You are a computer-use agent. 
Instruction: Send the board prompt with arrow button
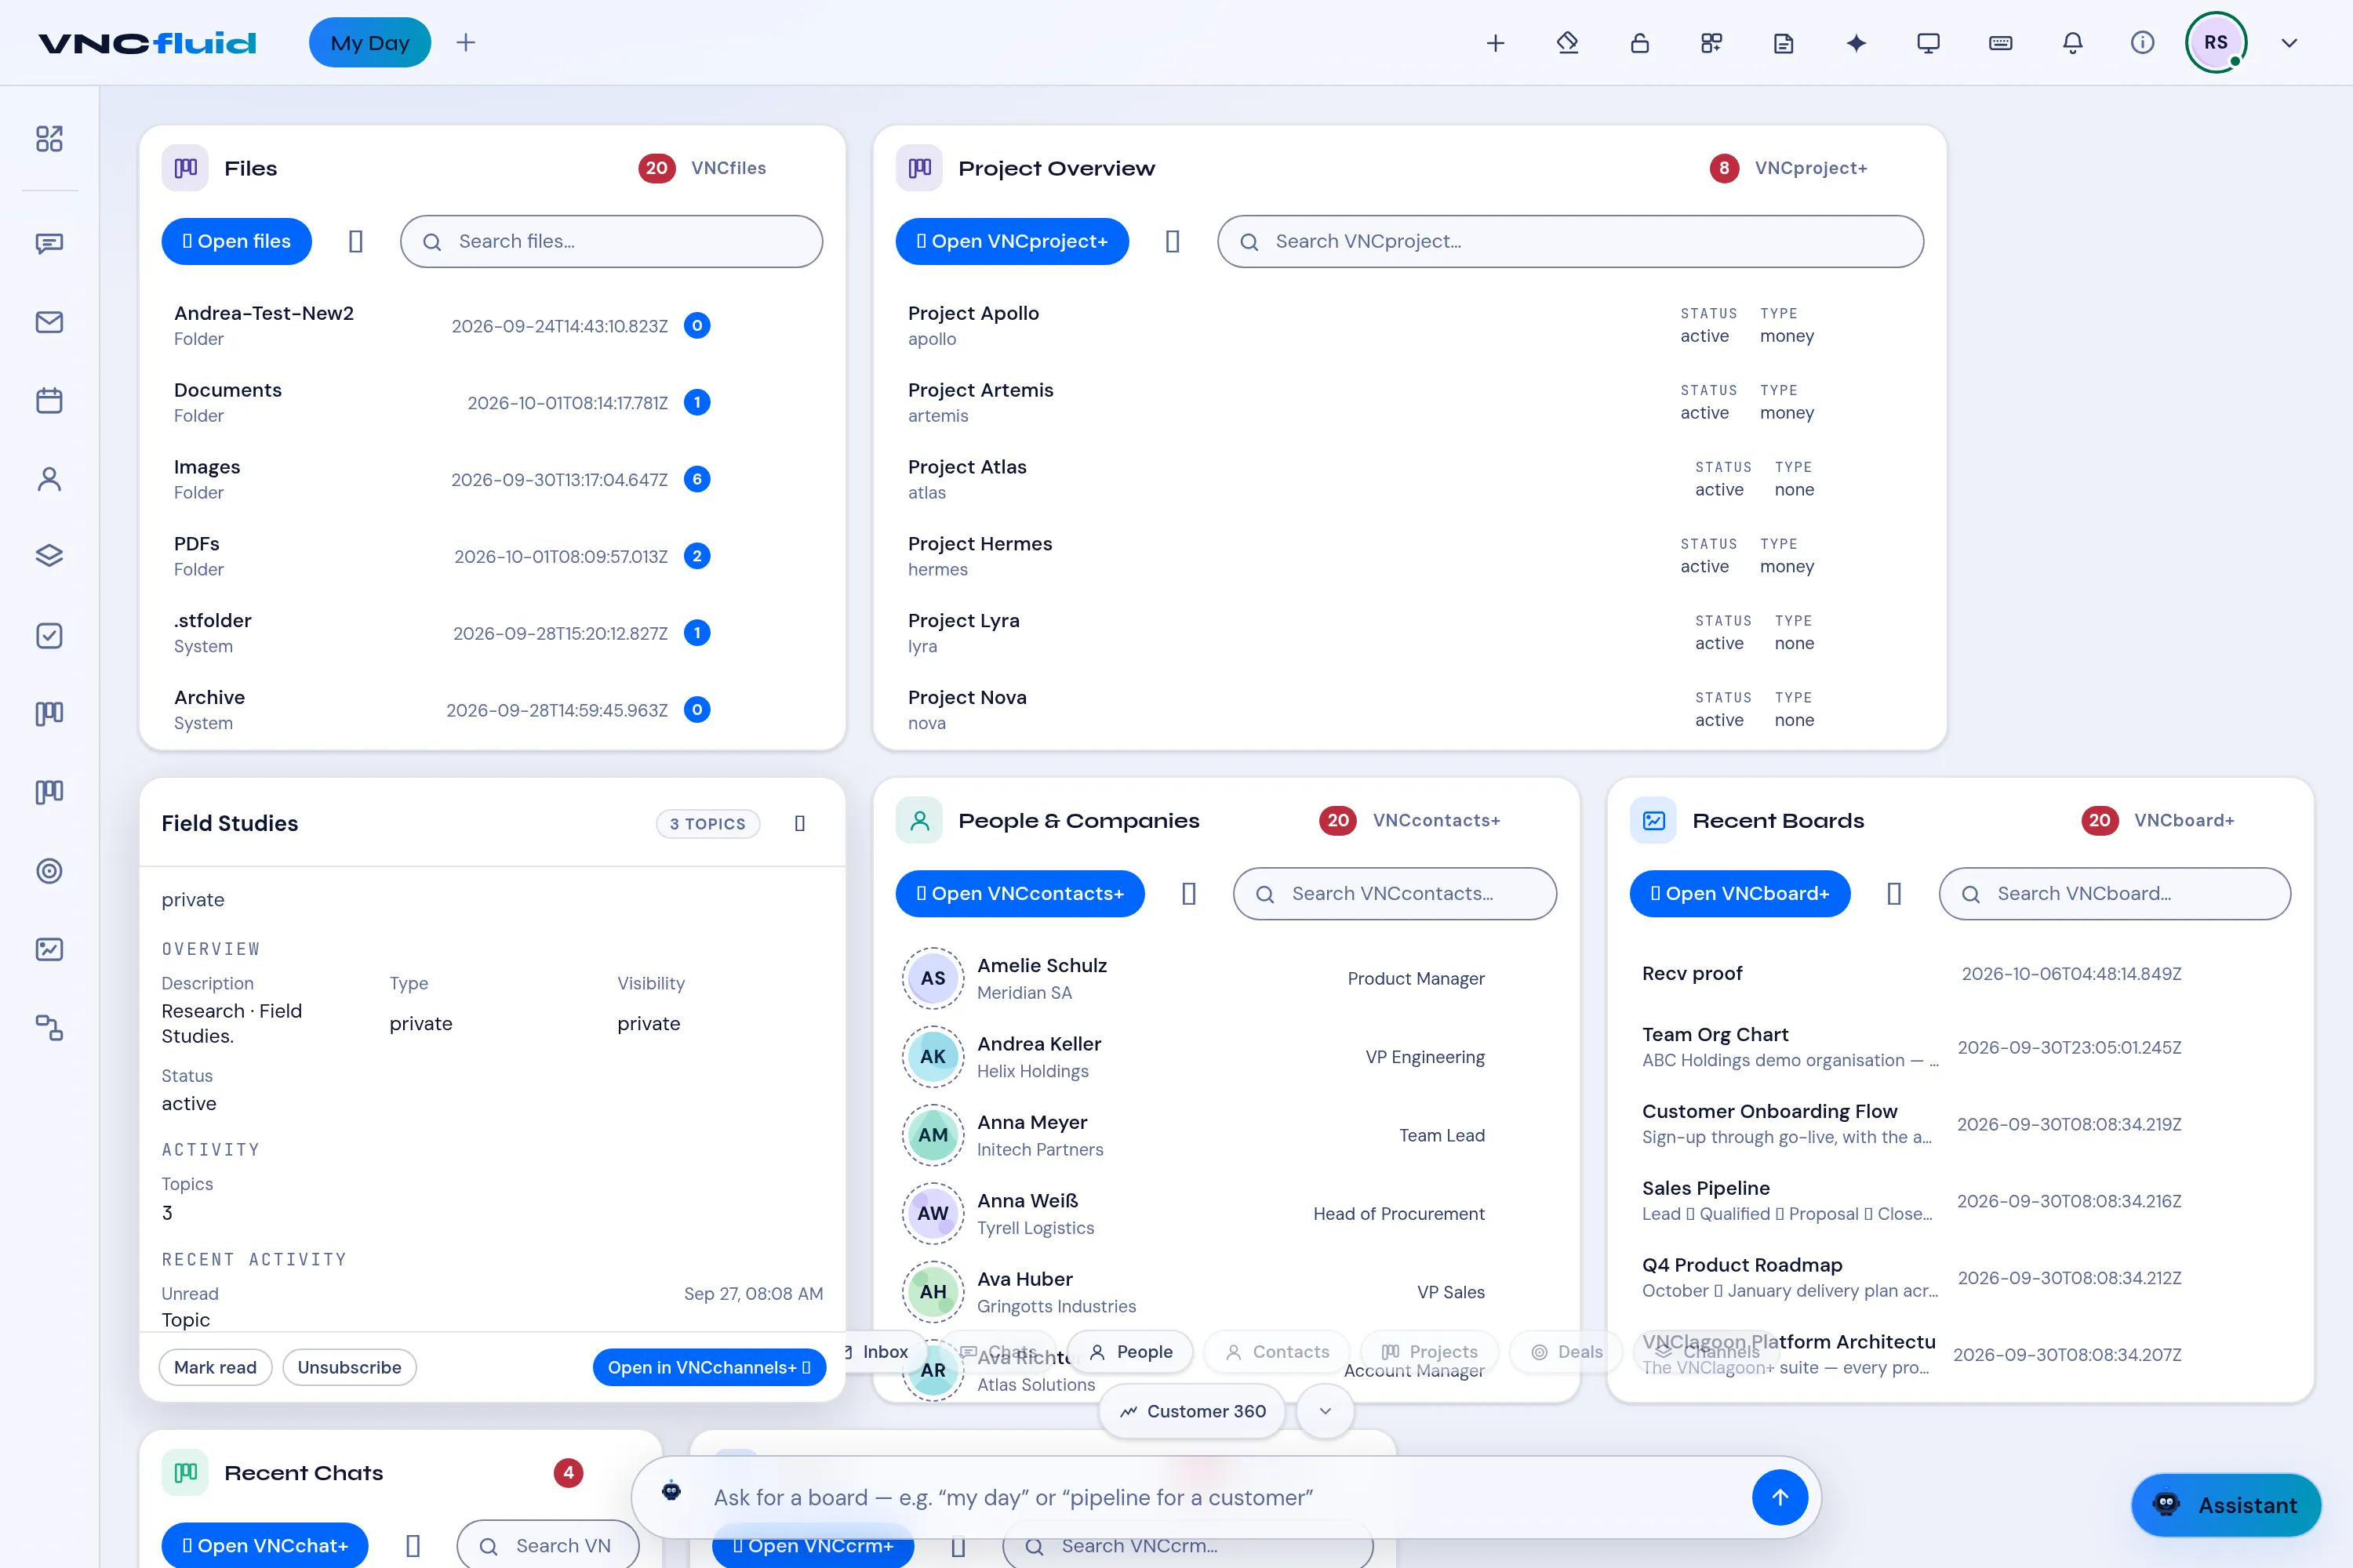(x=1780, y=1497)
